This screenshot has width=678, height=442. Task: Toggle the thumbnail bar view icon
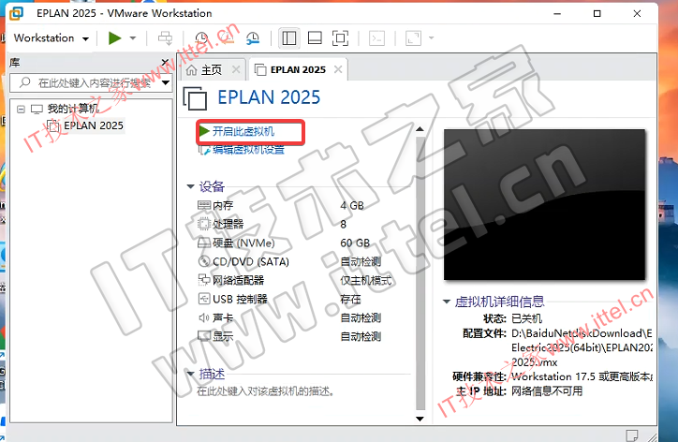pyautogui.click(x=315, y=38)
